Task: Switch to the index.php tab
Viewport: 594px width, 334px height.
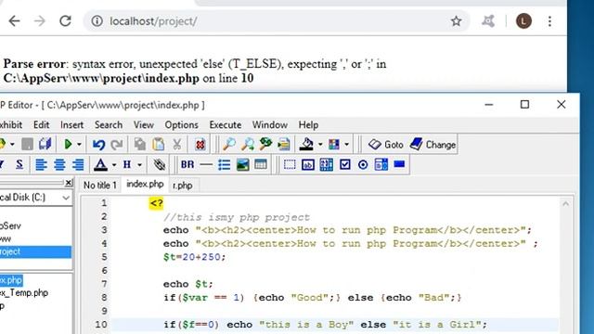Action: tap(145, 185)
